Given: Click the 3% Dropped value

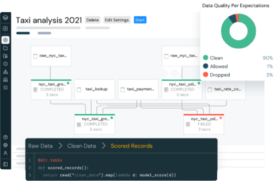Looking at the screenshot, I should click(270, 75).
